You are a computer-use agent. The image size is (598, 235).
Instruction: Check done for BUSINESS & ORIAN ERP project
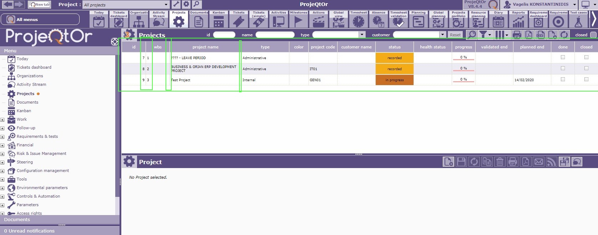click(x=563, y=68)
